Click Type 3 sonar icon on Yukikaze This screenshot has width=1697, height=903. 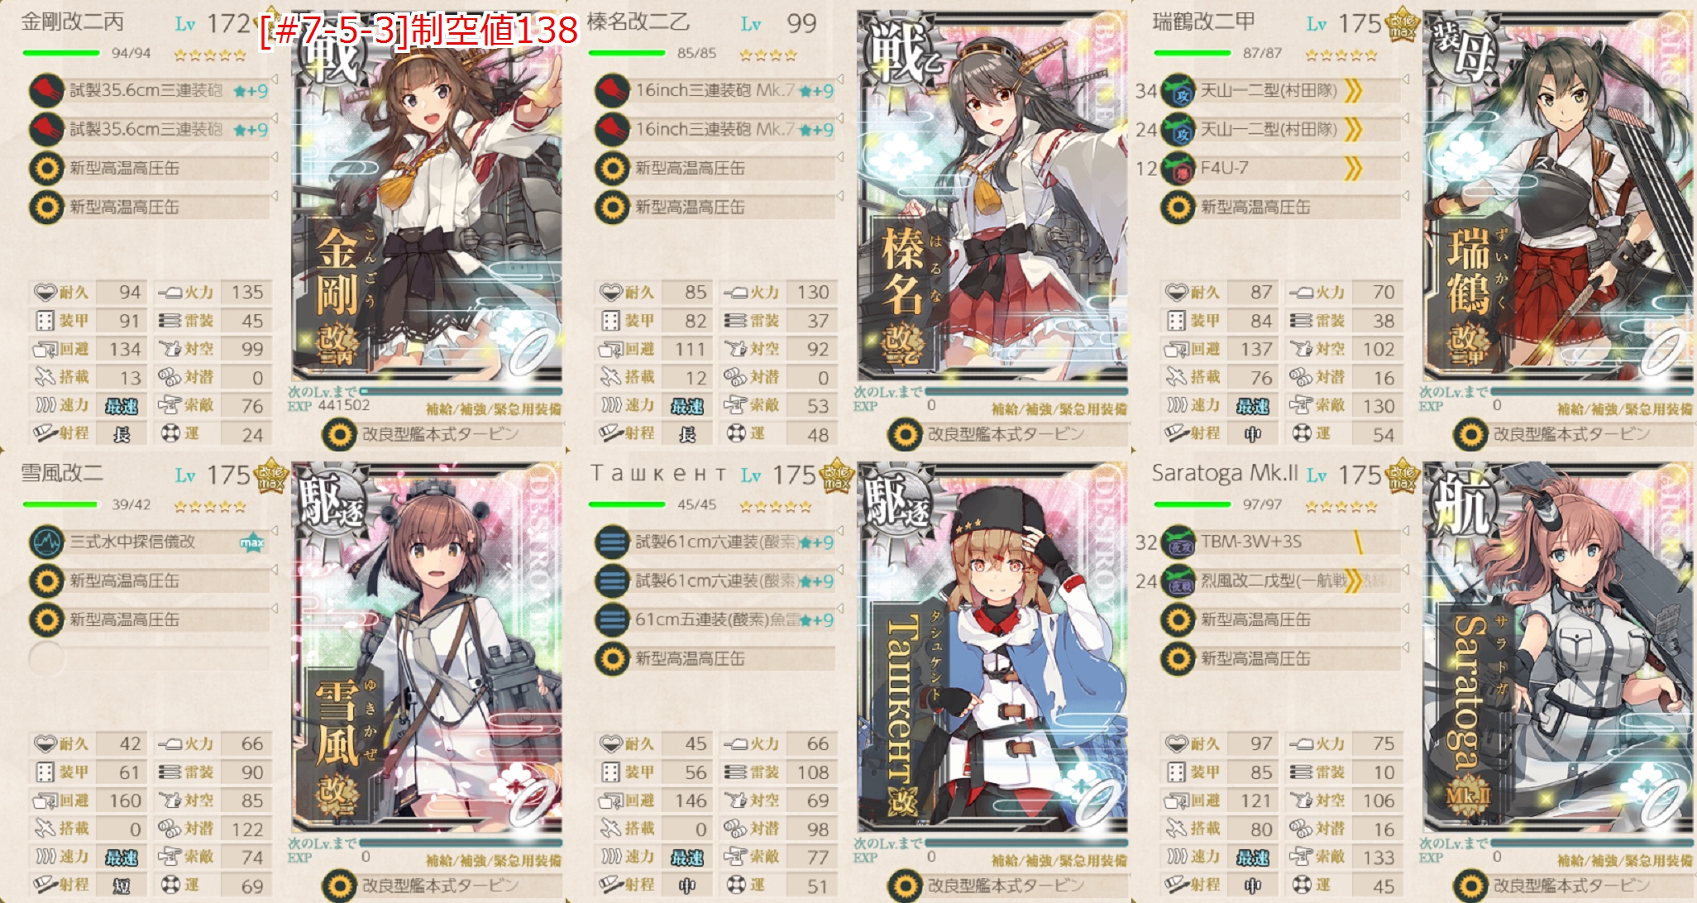[x=46, y=542]
